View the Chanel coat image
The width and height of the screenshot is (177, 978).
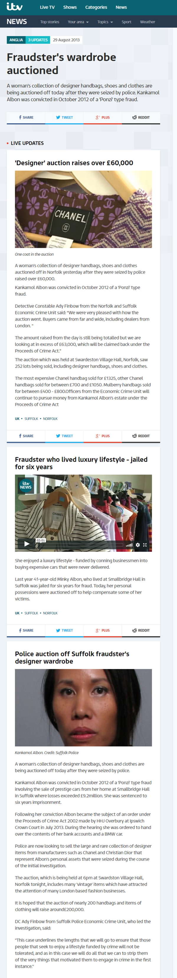[x=83, y=209]
